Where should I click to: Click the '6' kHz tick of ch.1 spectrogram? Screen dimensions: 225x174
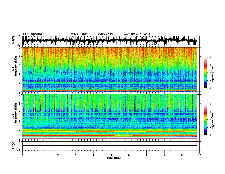point(20,65)
